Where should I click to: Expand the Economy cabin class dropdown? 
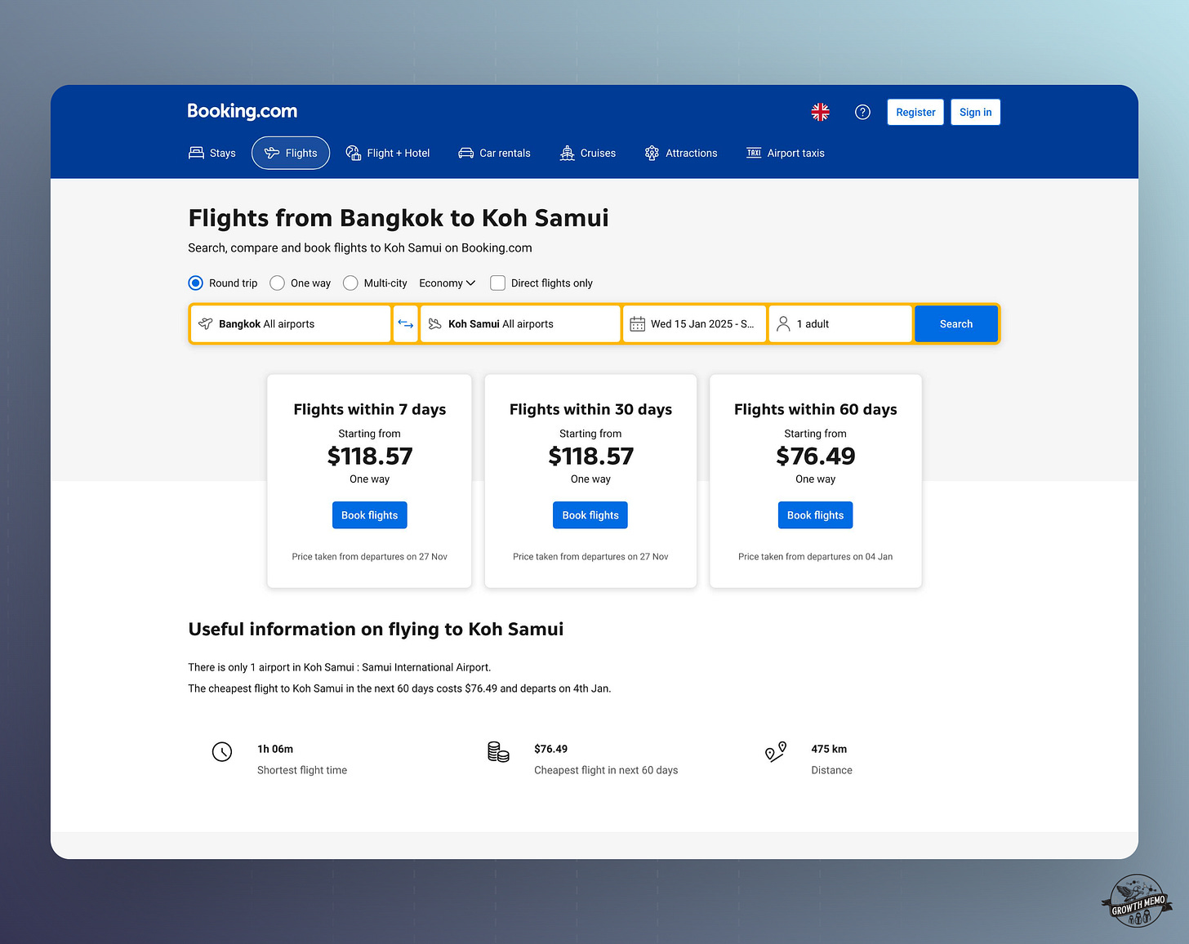click(x=447, y=283)
